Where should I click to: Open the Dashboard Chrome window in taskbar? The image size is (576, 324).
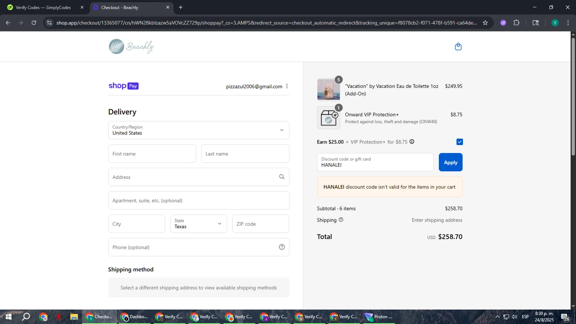click(134, 317)
